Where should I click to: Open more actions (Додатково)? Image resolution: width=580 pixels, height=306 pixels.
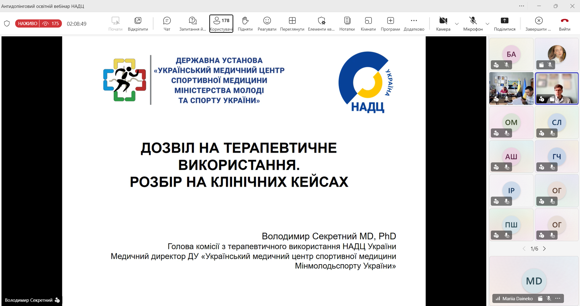click(x=414, y=24)
